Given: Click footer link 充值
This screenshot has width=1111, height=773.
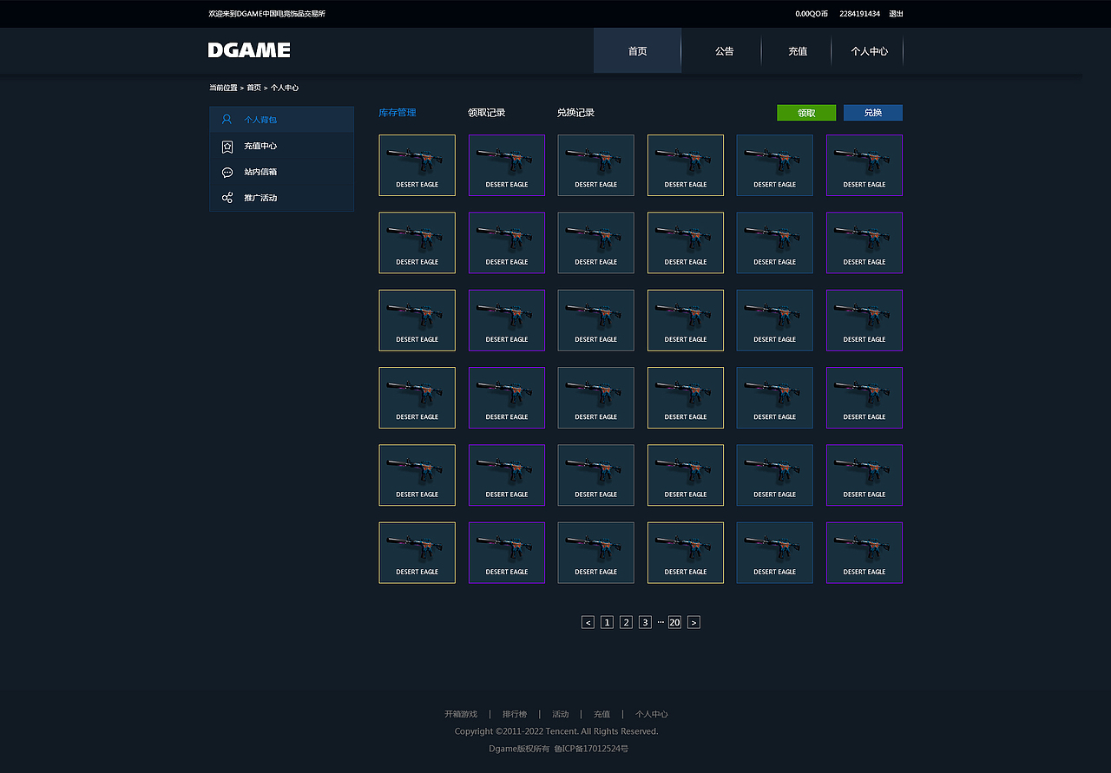Looking at the screenshot, I should coord(602,714).
